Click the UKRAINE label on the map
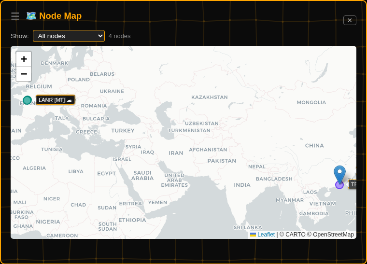The width and height of the screenshot is (367, 264). (112, 91)
